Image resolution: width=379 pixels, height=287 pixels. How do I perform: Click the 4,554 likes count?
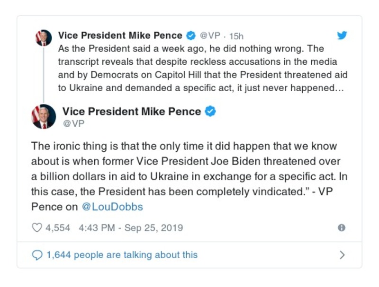tap(57, 228)
